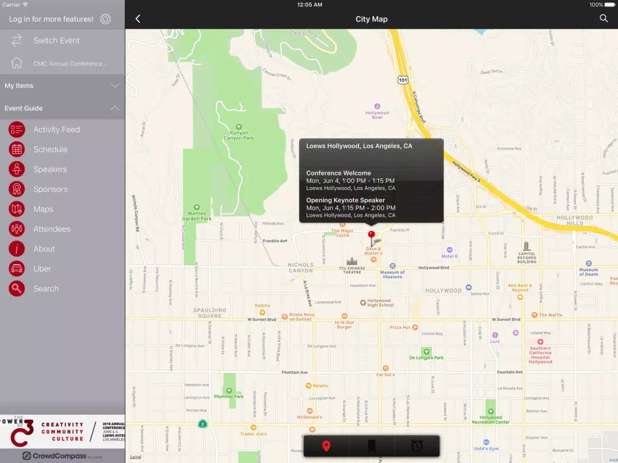Select The Waffle restaurant marker
Screen dimensions: 618x463
(x=534, y=315)
